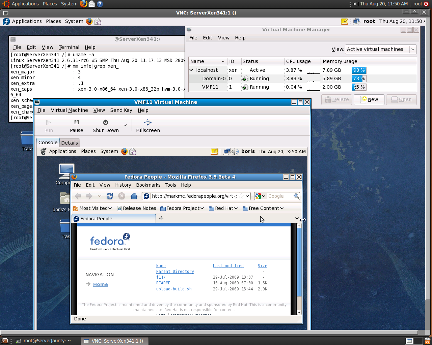Open the mail icon in Ubuntu top panel

(92, 4)
